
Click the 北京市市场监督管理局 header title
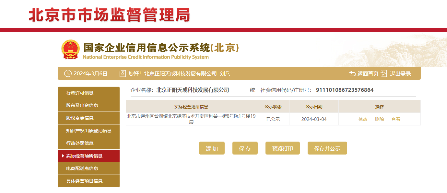pyautogui.click(x=109, y=15)
